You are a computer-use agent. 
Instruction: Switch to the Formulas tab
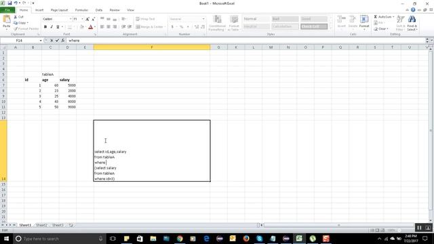(x=81, y=10)
